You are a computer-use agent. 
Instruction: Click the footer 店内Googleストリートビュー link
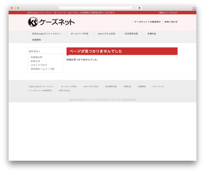[42, 86]
